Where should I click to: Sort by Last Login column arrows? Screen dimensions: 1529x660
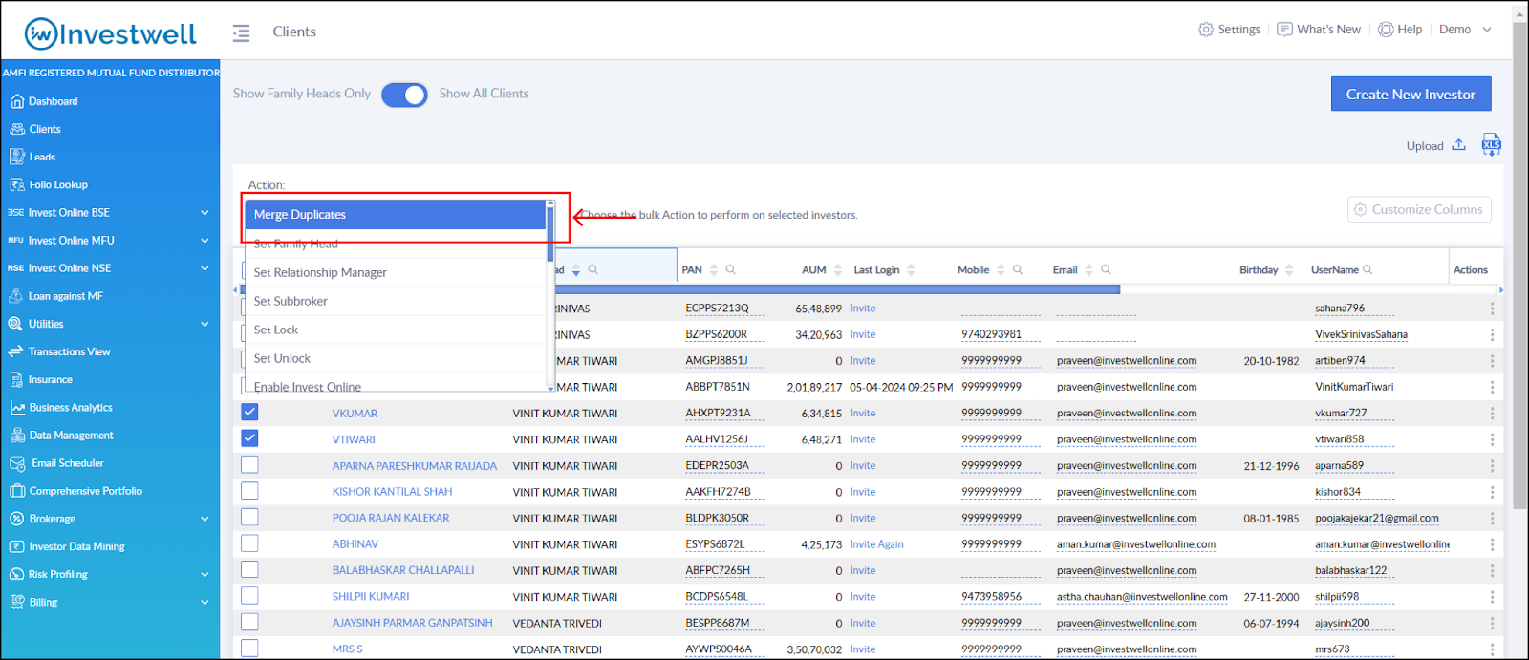911,270
